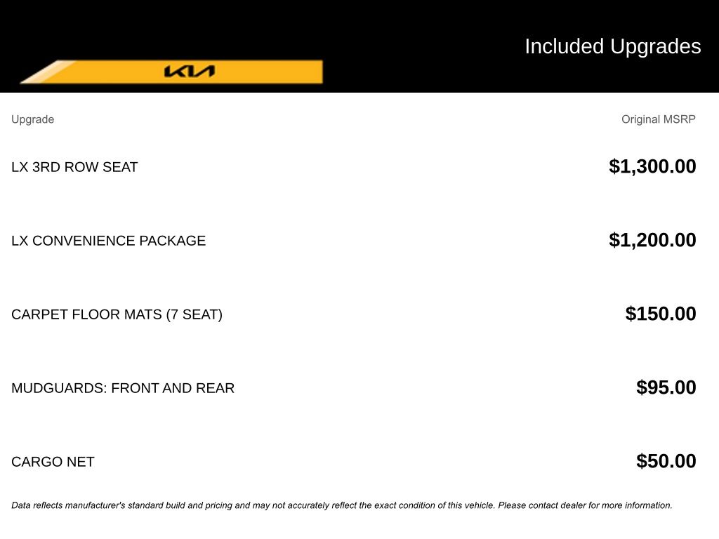Click the Kia logo in the banner

pyautogui.click(x=189, y=72)
